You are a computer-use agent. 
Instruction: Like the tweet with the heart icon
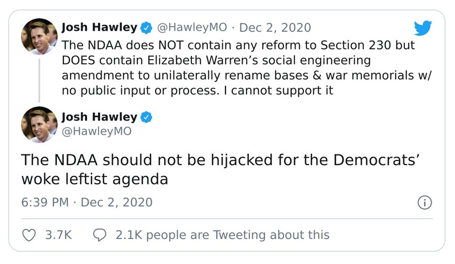pyautogui.click(x=29, y=234)
